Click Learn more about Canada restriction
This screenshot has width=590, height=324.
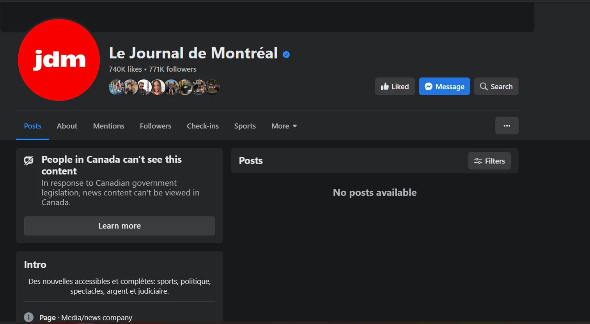[x=119, y=226]
